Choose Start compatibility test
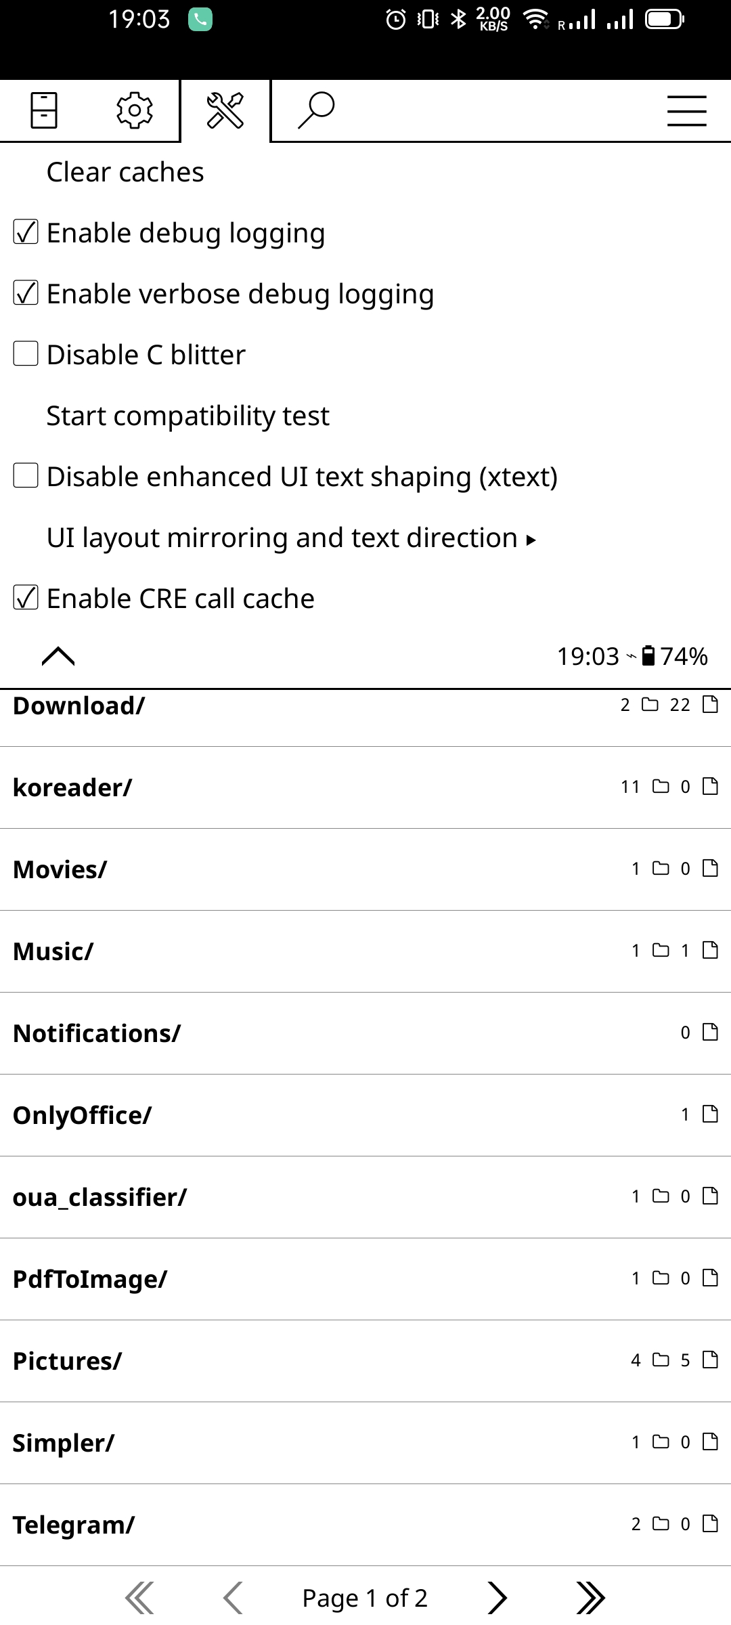Image resolution: width=731 pixels, height=1625 pixels. [x=187, y=416]
